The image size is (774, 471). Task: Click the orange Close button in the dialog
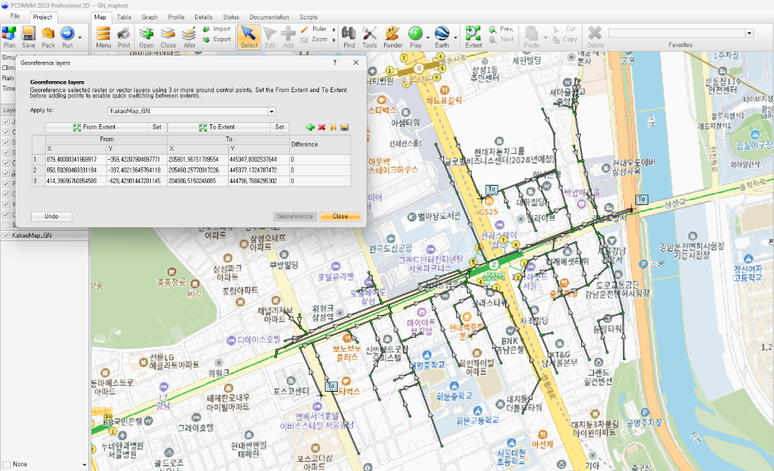pyautogui.click(x=340, y=216)
